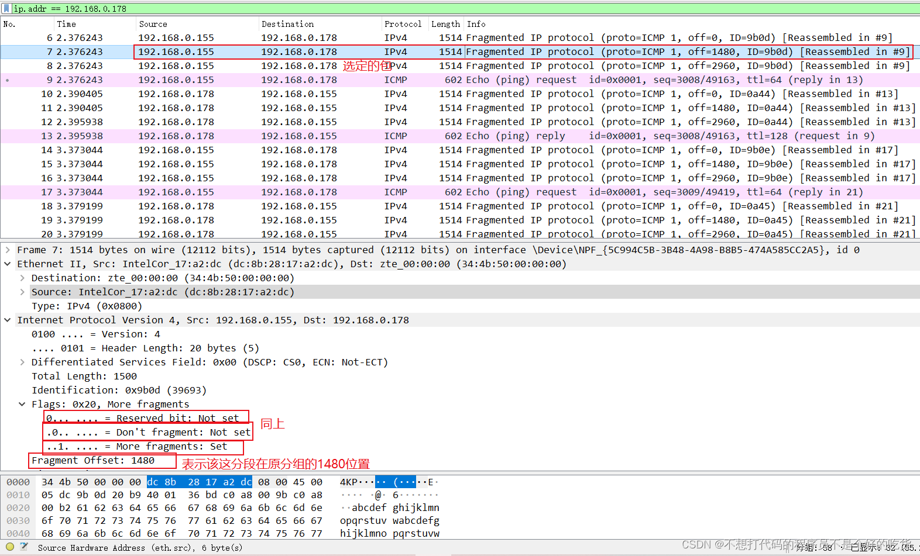
Task: Expand Differentiated Services Field row
Action: 22,362
